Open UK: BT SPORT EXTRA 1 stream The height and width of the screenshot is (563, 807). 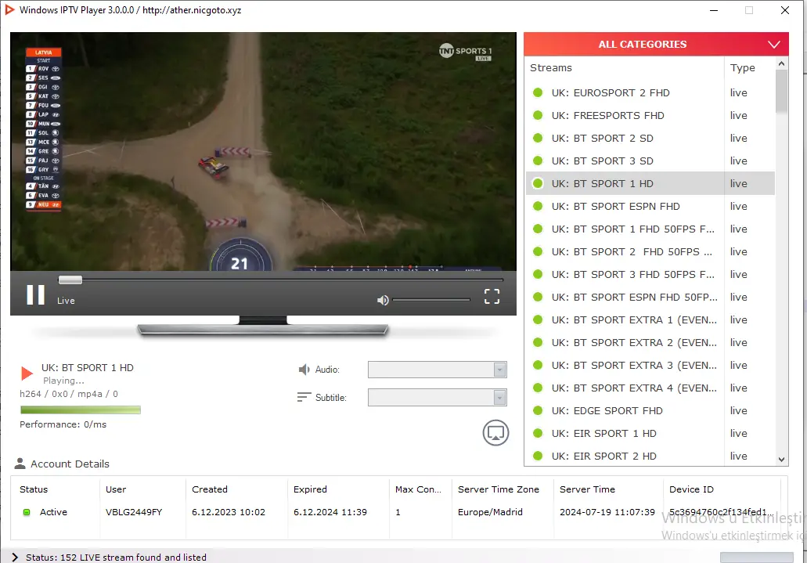(x=650, y=320)
